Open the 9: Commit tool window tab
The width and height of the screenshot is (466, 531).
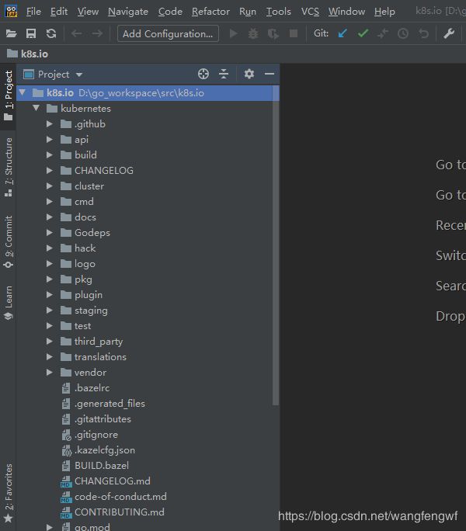8,241
